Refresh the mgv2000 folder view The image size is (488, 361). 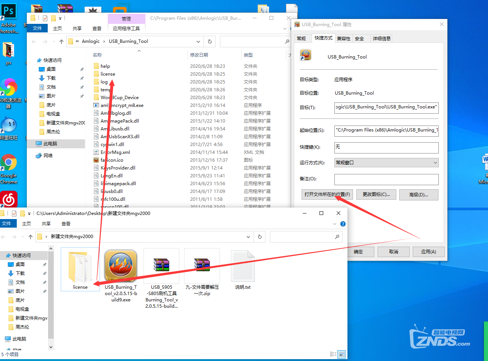tap(259, 237)
